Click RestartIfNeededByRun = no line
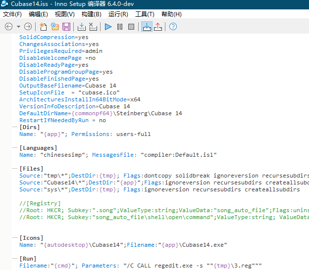 pyautogui.click(x=62, y=120)
